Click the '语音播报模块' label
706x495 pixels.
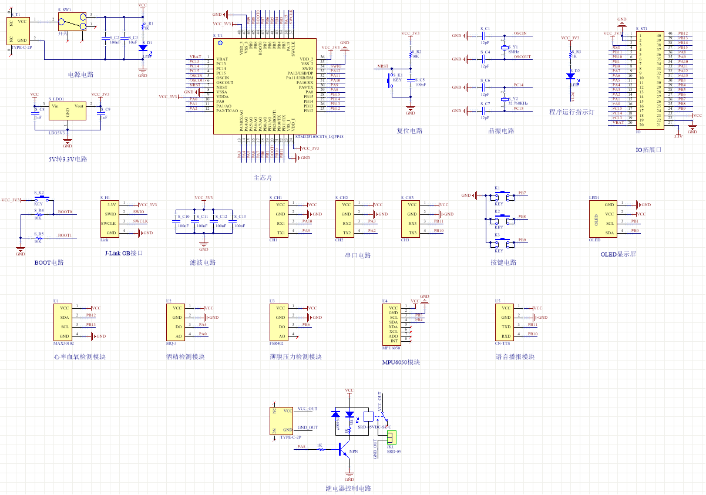[515, 356]
